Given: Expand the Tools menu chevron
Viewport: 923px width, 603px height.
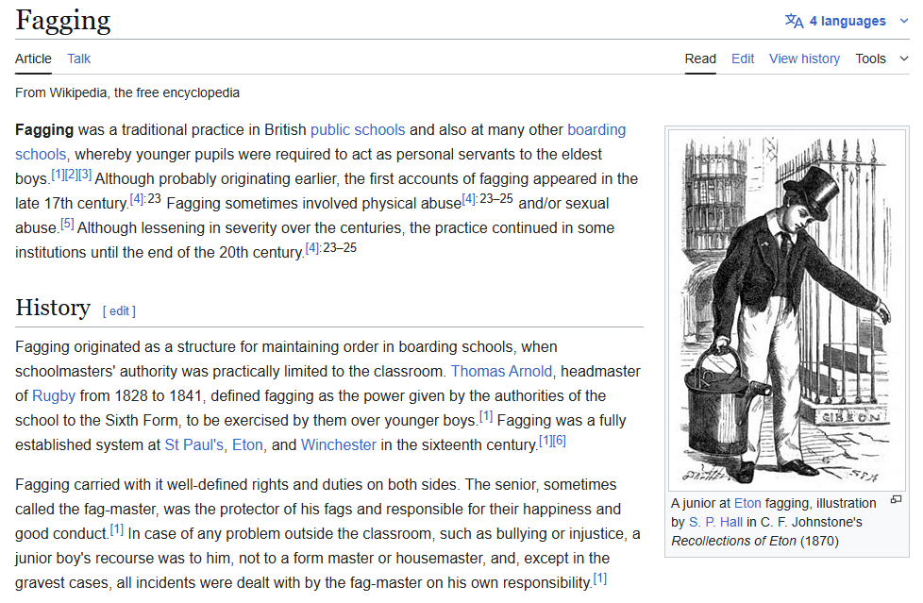Looking at the screenshot, I should tap(904, 59).
